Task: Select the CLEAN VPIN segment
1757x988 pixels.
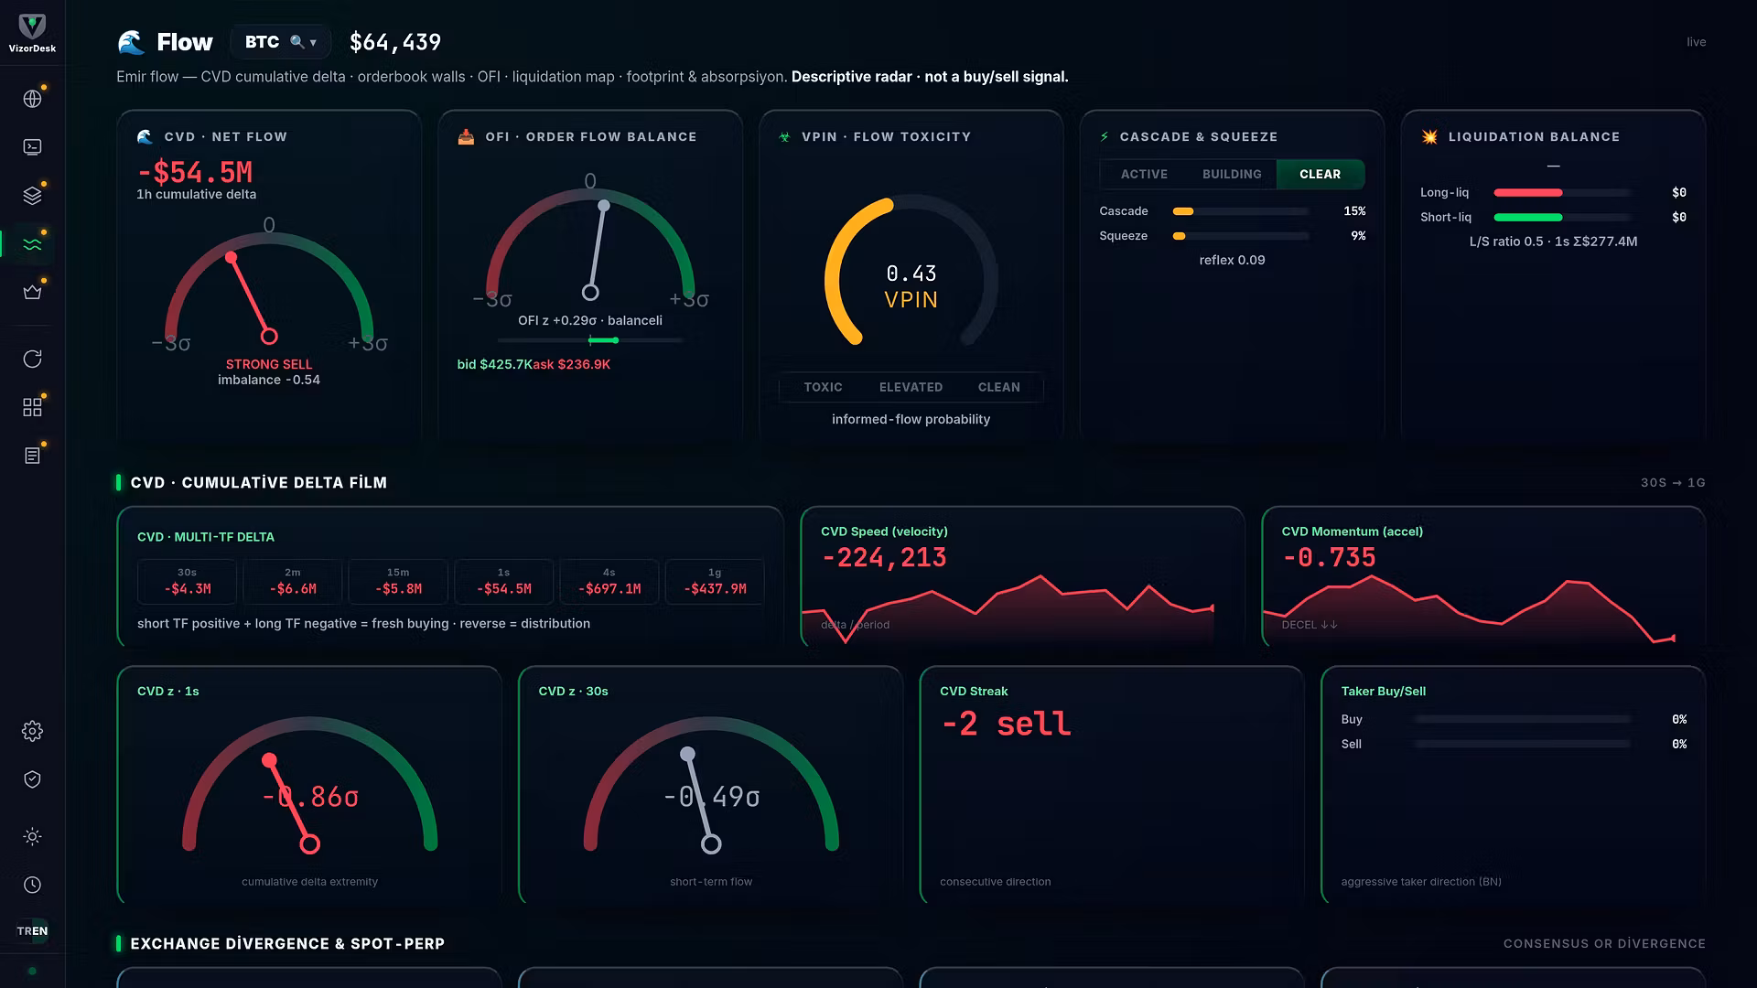Action: pyautogui.click(x=998, y=387)
